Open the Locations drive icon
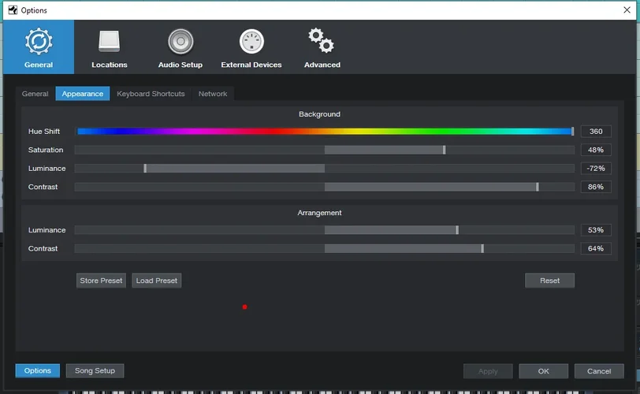640x394 pixels. click(x=109, y=42)
